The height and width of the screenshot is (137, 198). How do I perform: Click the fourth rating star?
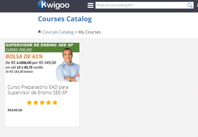tap(49, 102)
